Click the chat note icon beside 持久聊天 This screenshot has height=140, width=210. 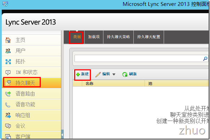tap(8, 83)
